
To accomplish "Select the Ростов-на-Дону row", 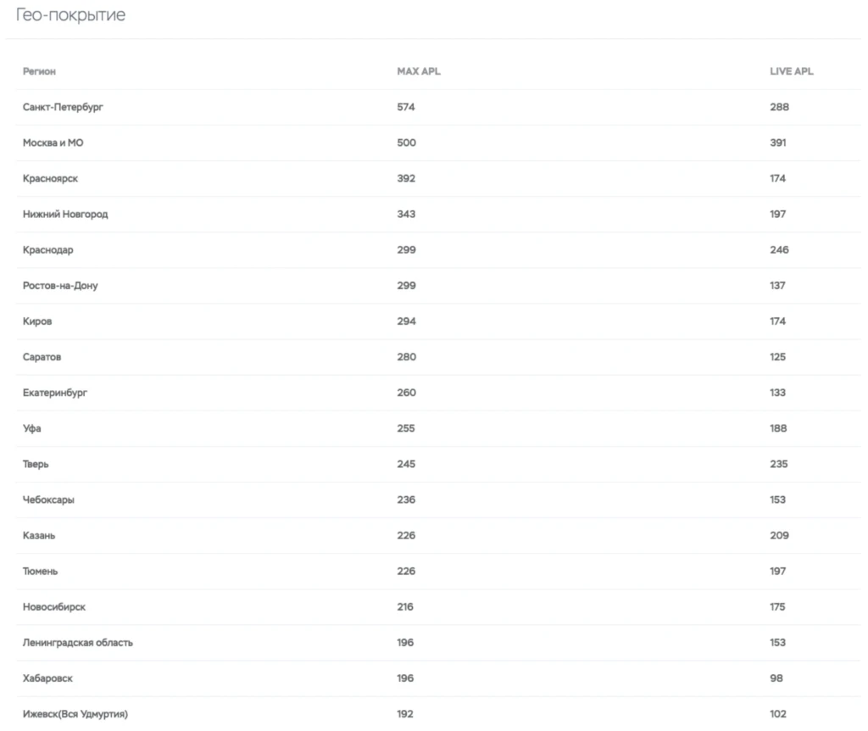I will 438,286.
